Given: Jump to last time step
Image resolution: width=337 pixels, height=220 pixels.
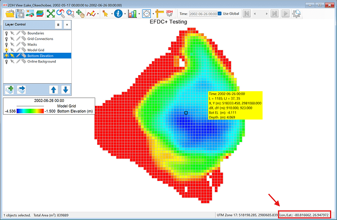Looking at the screenshot, I should pyautogui.click(x=274, y=14).
